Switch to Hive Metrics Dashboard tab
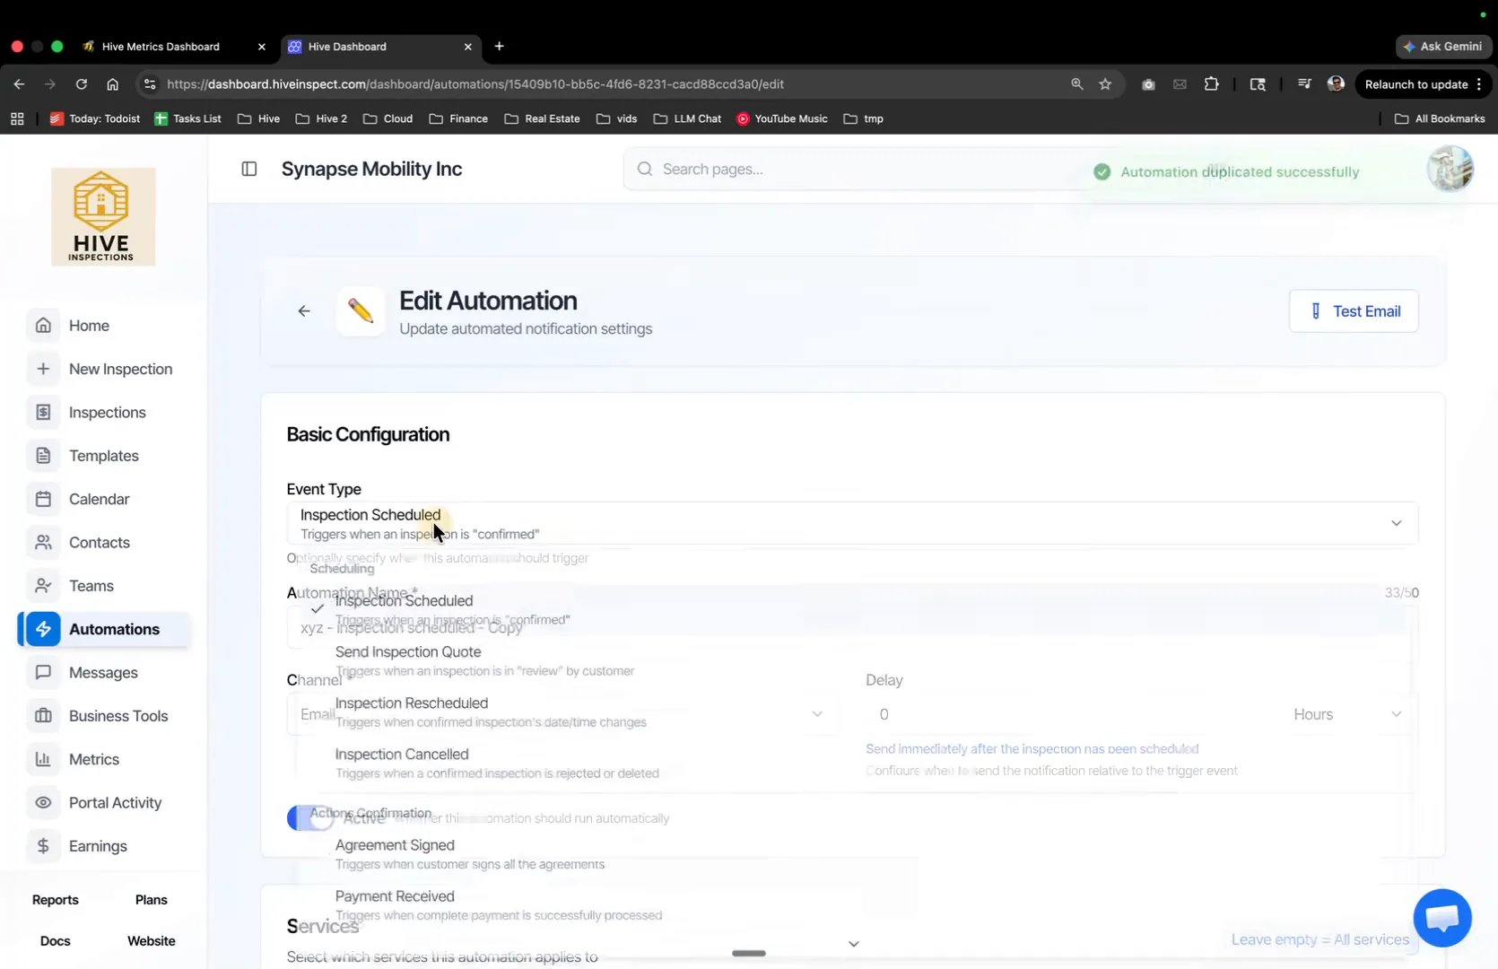This screenshot has height=969, width=1498. click(x=161, y=47)
